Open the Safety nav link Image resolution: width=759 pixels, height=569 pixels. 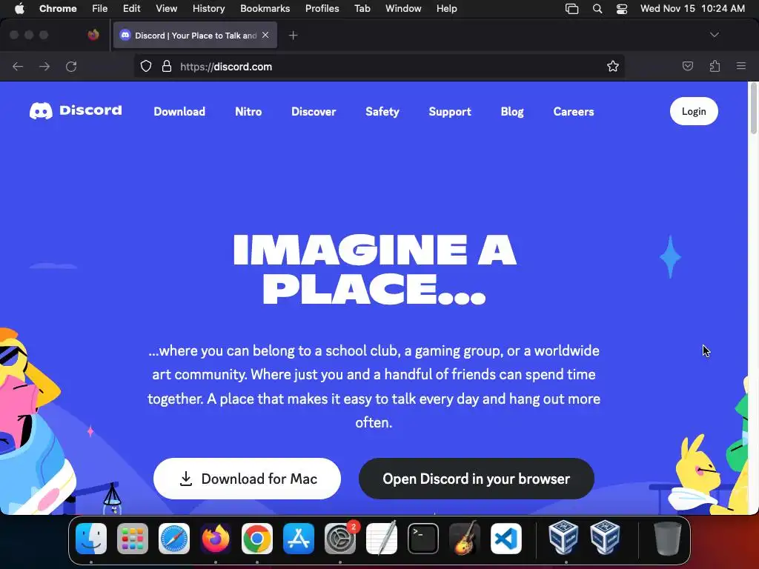(382, 111)
